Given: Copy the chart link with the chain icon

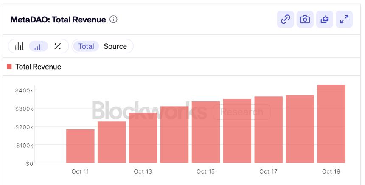Looking at the screenshot, I should 286,19.
